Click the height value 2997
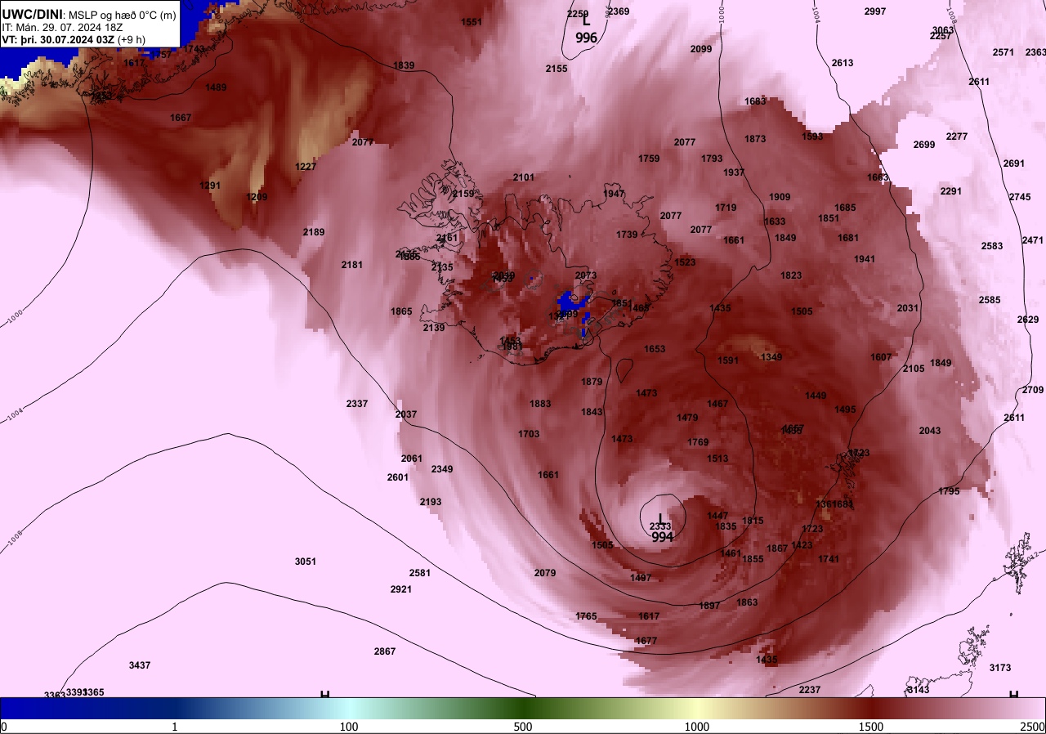Screen dimensions: 1046x734 click(x=875, y=11)
